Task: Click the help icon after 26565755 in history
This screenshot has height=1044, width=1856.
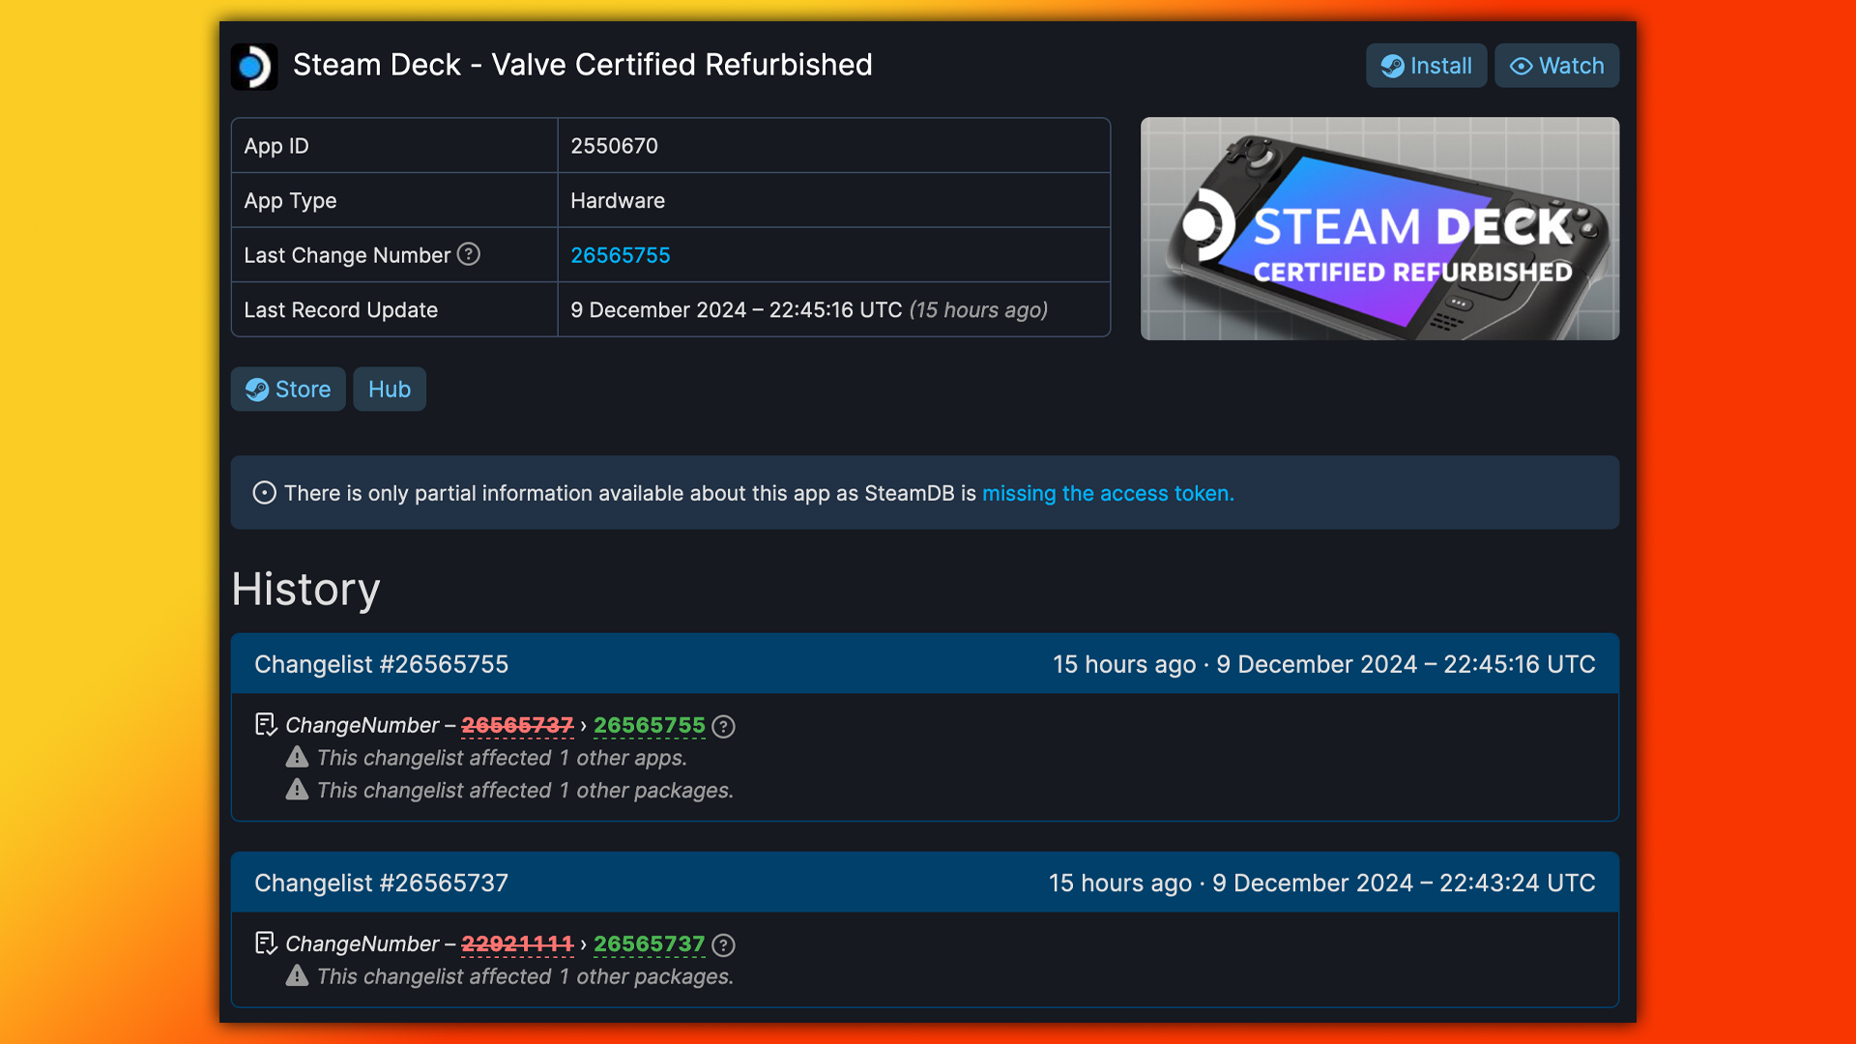Action: 723,726
